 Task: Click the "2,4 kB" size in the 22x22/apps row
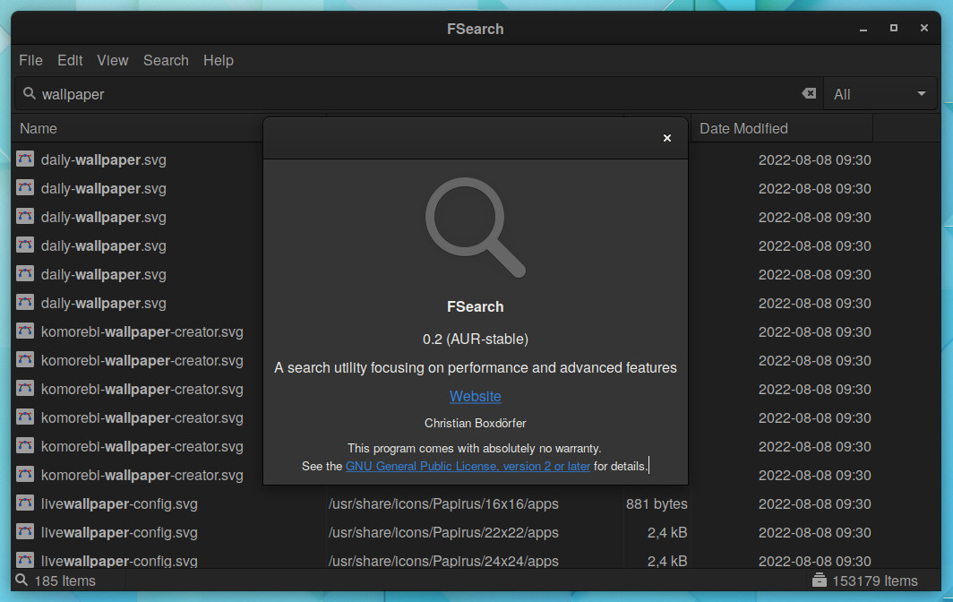click(666, 533)
